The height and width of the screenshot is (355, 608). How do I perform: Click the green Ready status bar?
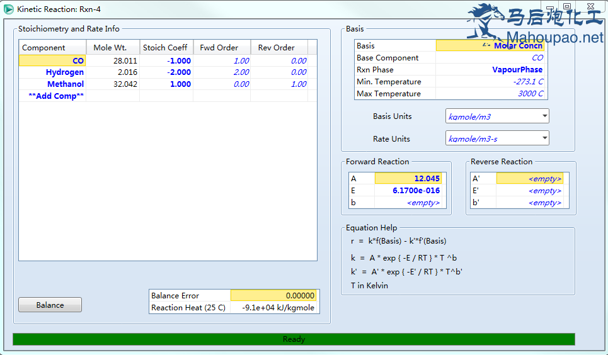(x=294, y=339)
